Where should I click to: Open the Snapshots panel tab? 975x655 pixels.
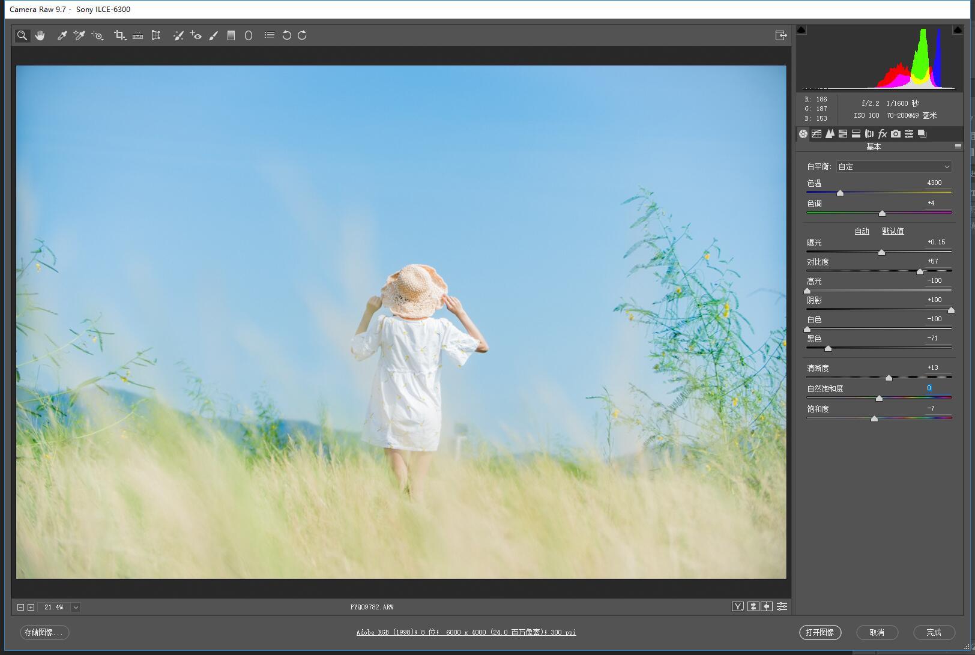tap(922, 134)
